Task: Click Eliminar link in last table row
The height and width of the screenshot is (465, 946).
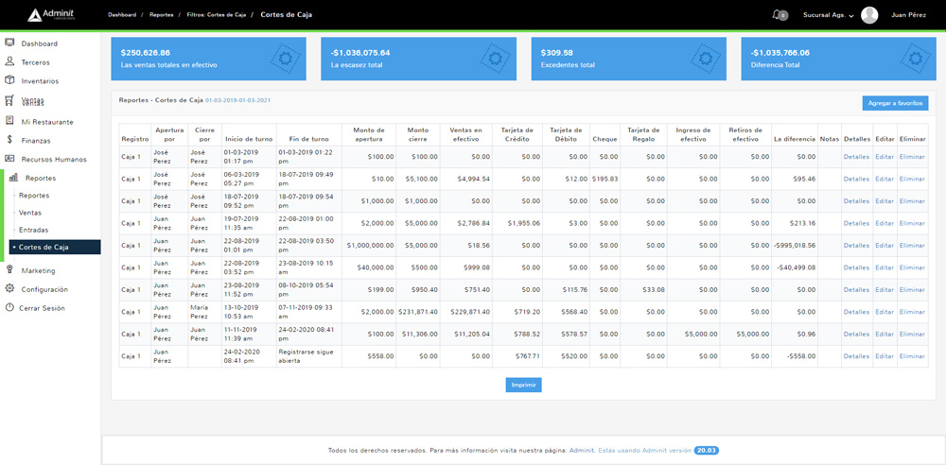Action: pos(912,356)
